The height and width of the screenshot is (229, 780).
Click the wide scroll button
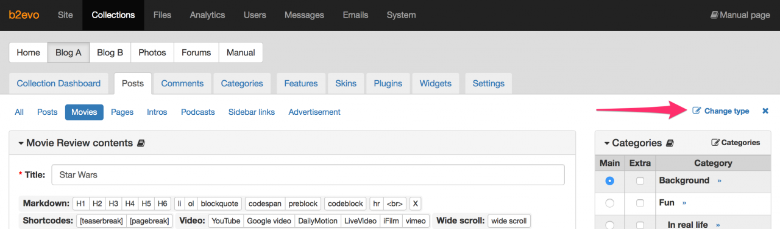(x=509, y=221)
